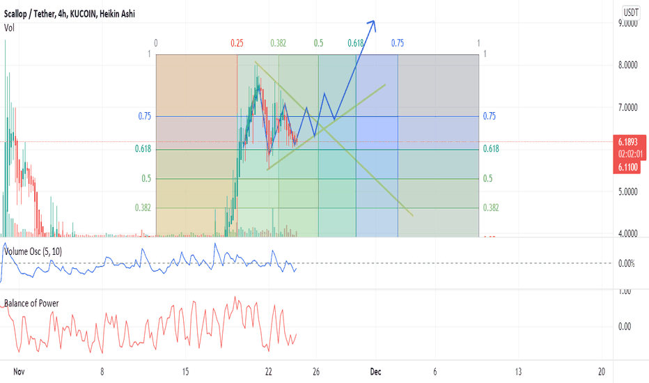Image resolution: width=649 pixels, height=383 pixels.
Task: Click the 22 date axis label
Action: [x=269, y=372]
